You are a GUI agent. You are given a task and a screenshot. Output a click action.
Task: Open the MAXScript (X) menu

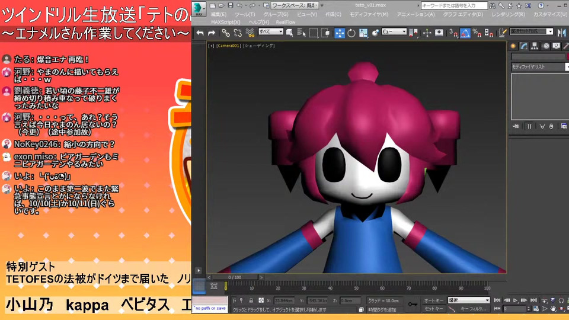click(225, 22)
